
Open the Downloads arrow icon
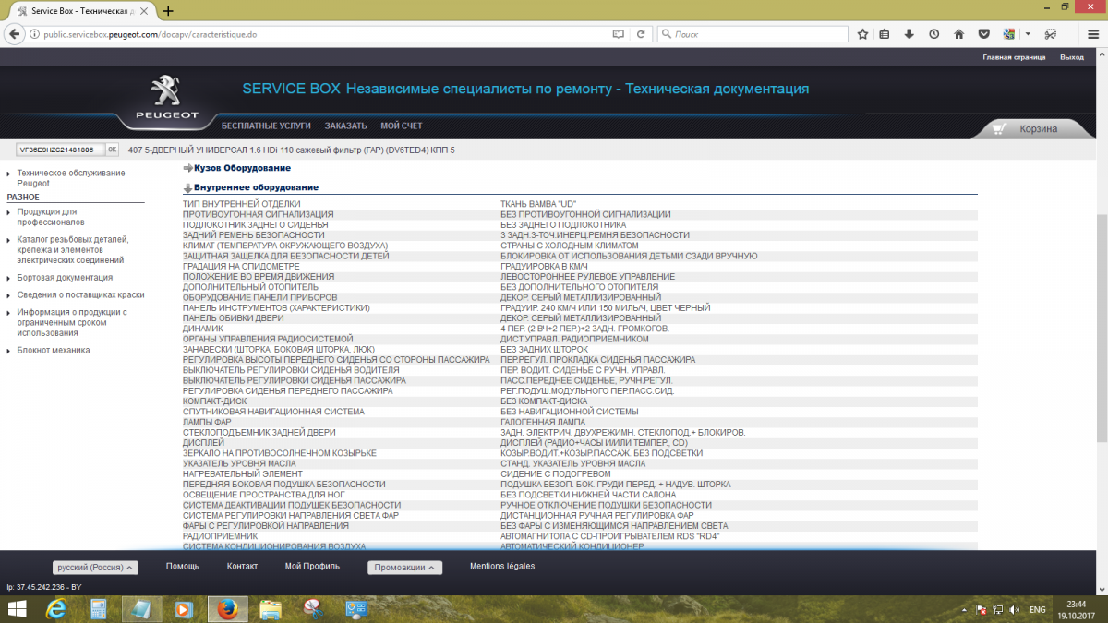click(x=909, y=33)
